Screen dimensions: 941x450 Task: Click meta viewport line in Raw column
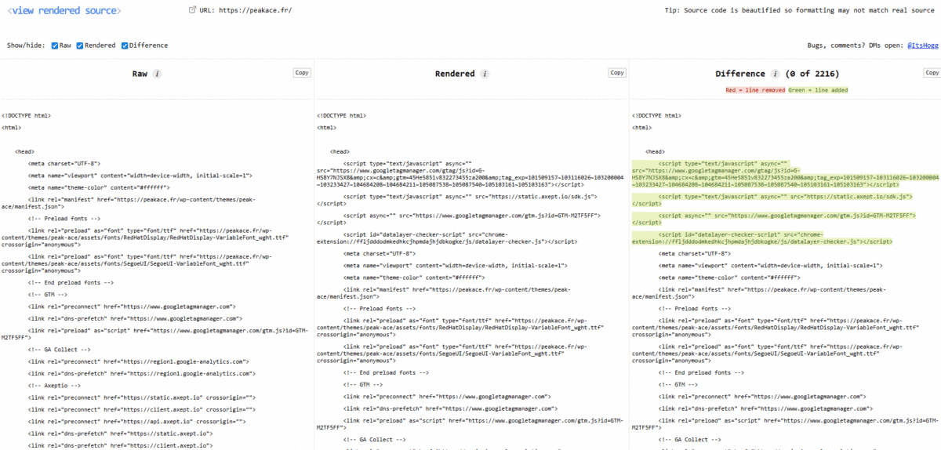140,176
